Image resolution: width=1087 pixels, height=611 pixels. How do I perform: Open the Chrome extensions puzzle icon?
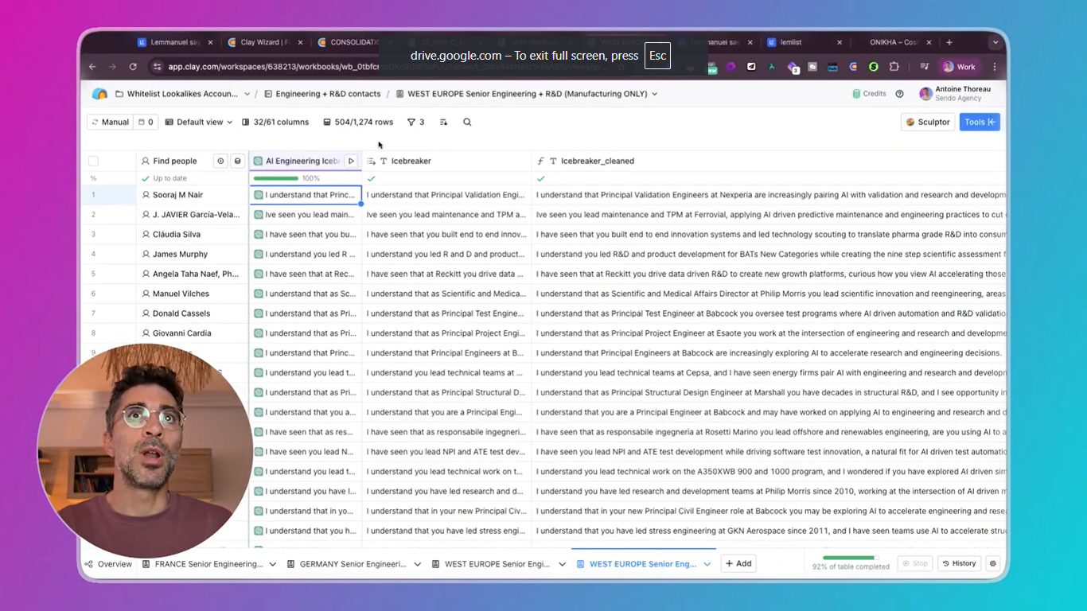point(894,67)
